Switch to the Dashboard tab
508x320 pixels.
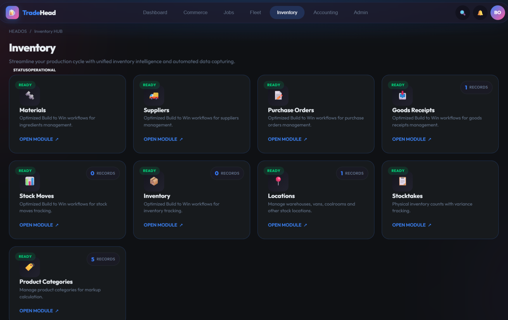tap(155, 13)
